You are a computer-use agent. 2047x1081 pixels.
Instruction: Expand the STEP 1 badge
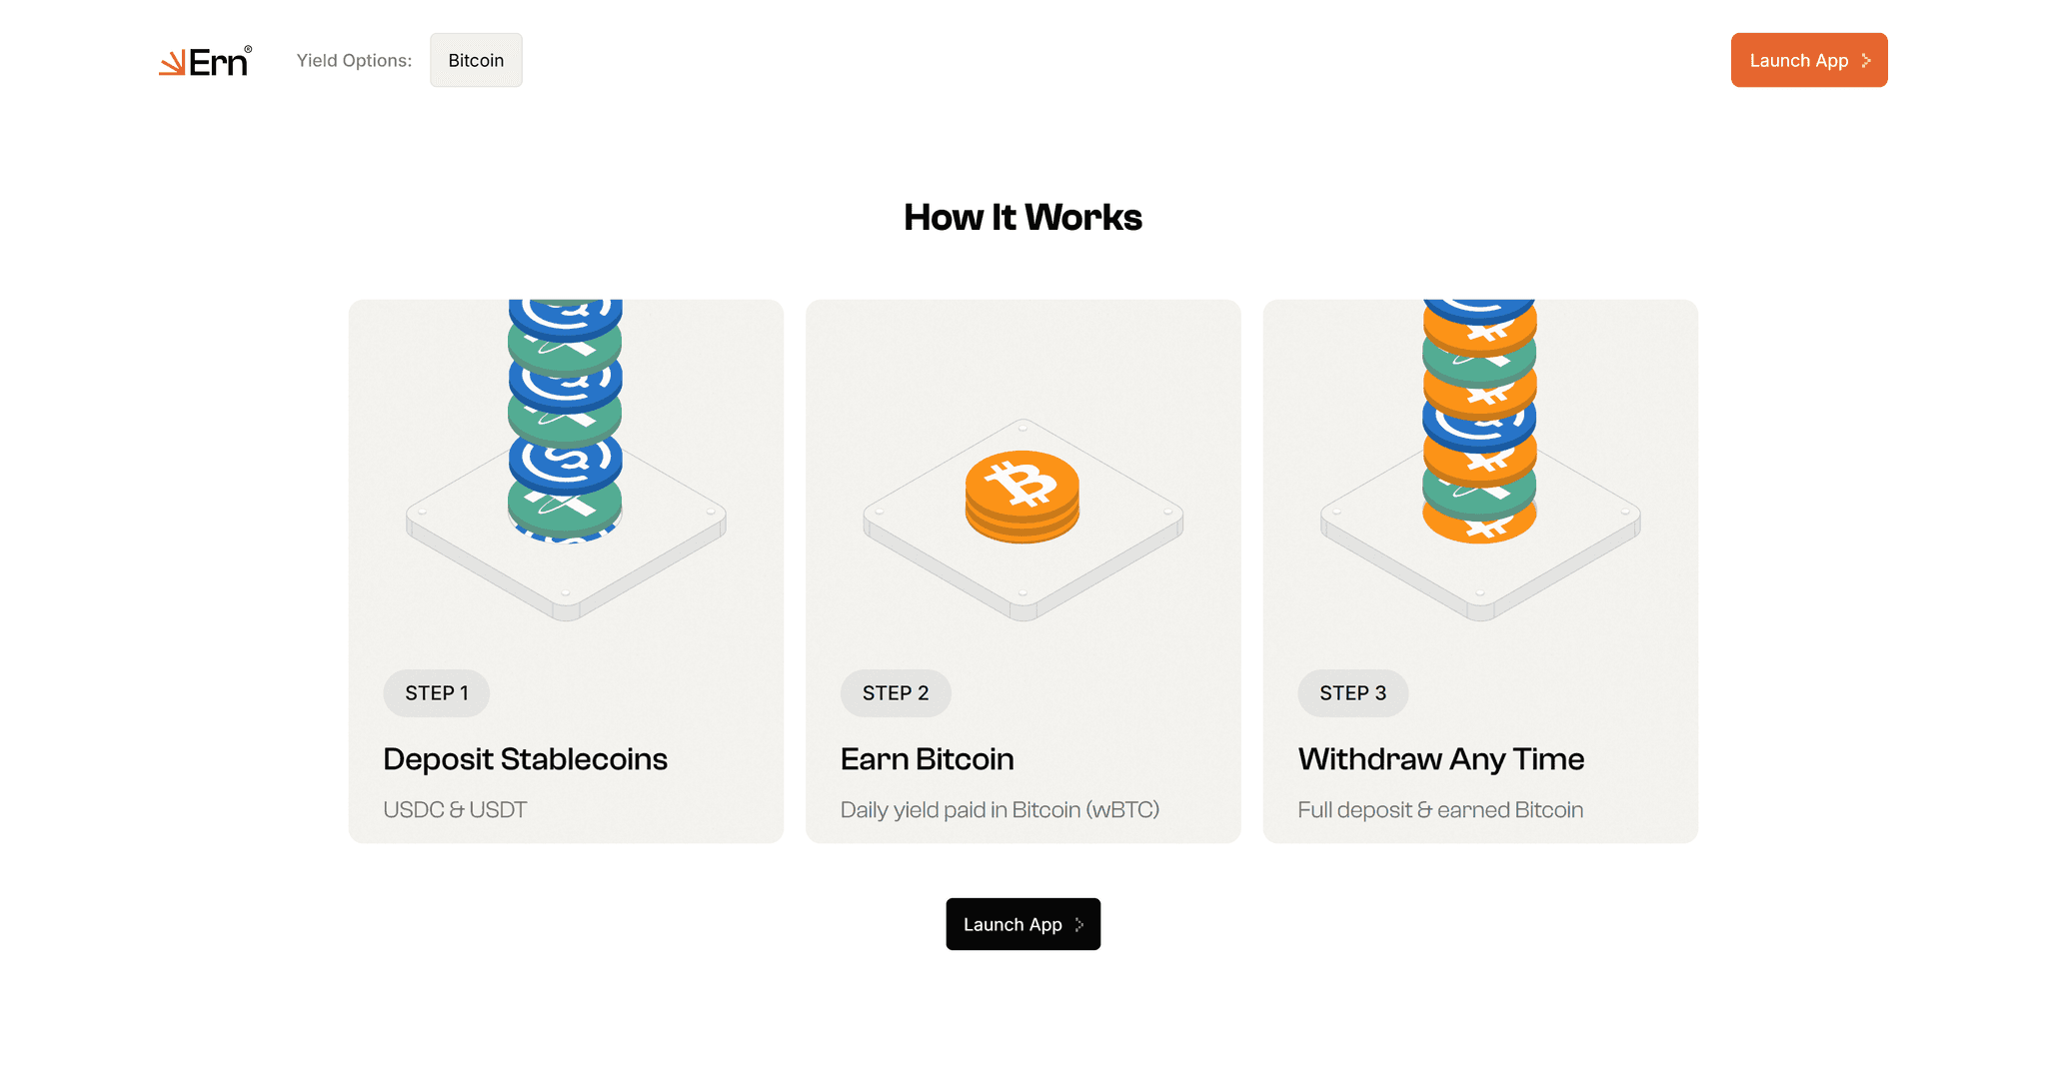coord(436,692)
